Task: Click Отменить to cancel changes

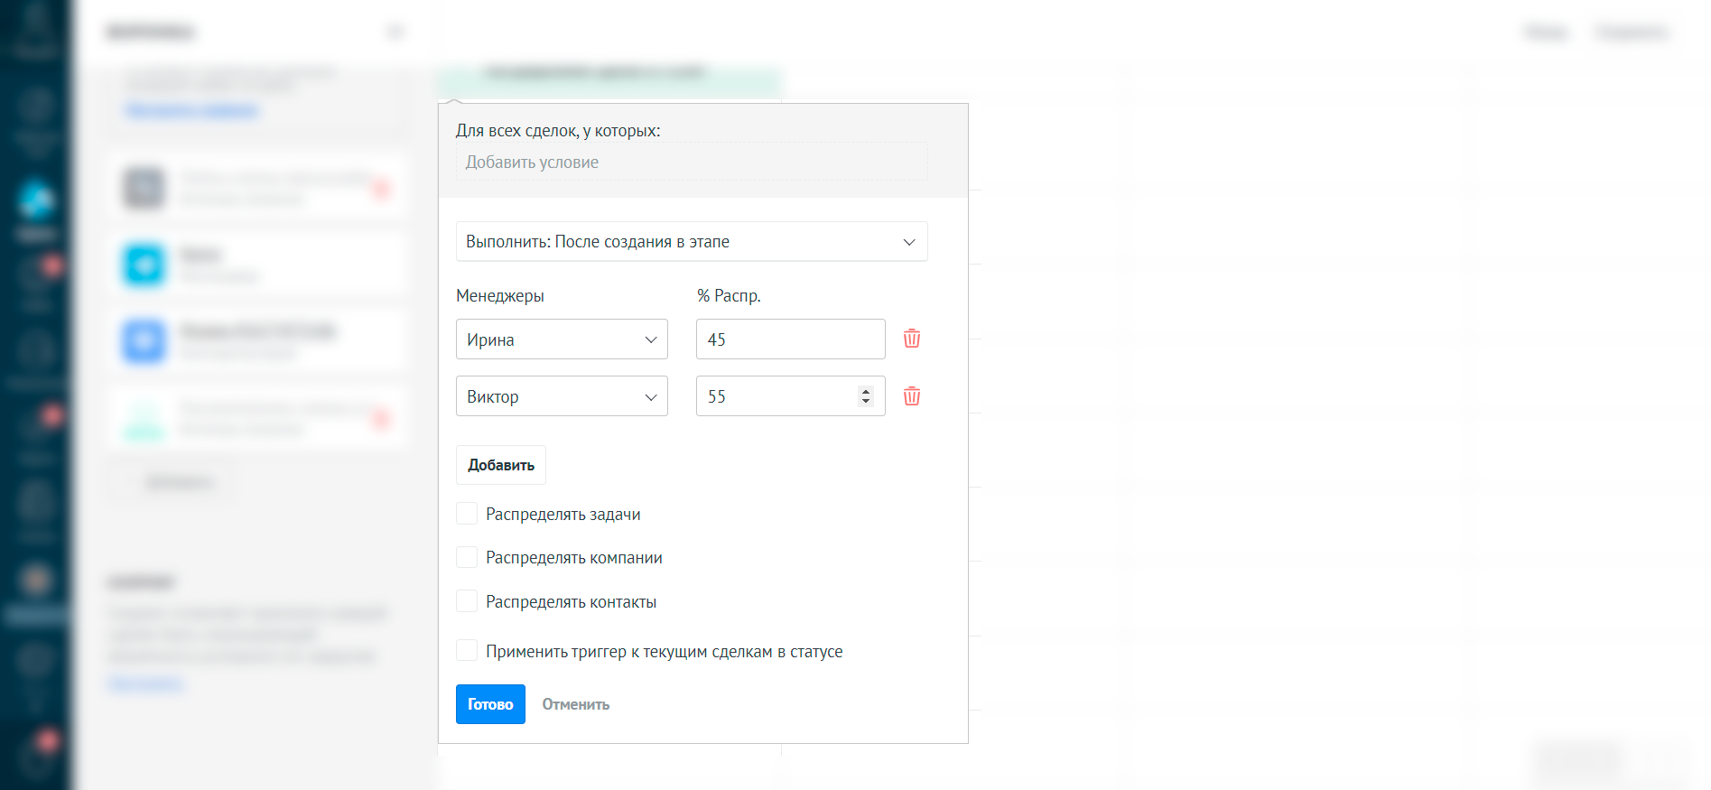Action: (575, 704)
